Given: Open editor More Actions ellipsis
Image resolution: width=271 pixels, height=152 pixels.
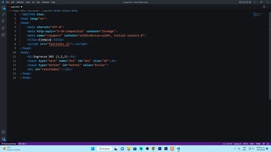Looking at the screenshot, I should coord(268,7).
